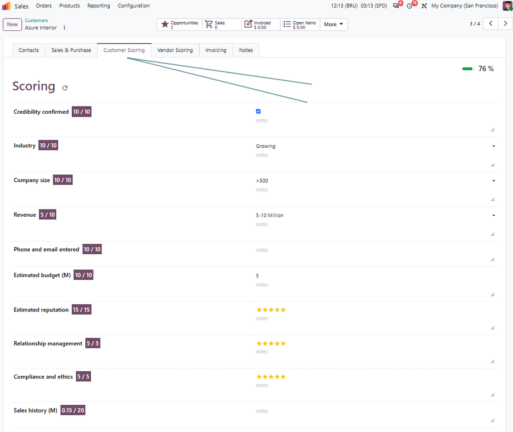This screenshot has height=432, width=513.
Task: Open the user avatar menu
Action: coord(508,6)
